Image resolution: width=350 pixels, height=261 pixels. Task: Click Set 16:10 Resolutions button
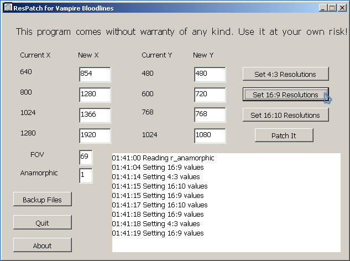pos(286,115)
